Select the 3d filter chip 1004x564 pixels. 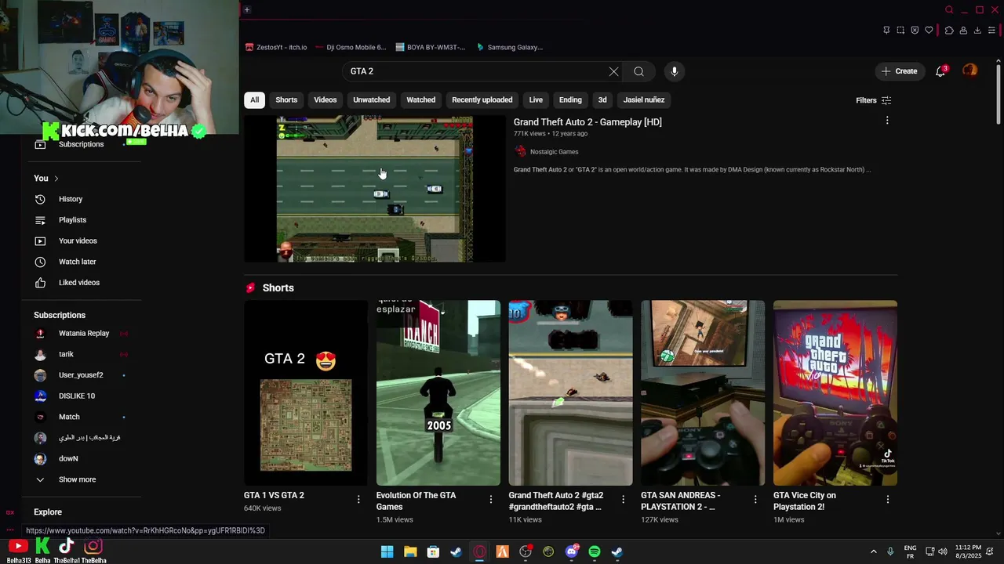tap(602, 99)
